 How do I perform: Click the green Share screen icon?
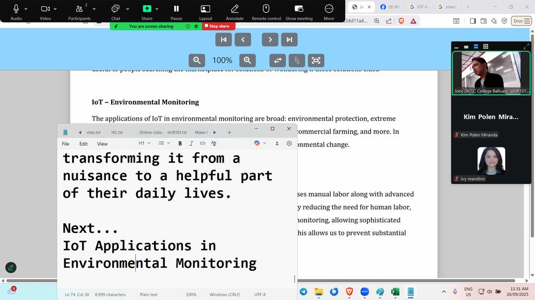tap(147, 9)
